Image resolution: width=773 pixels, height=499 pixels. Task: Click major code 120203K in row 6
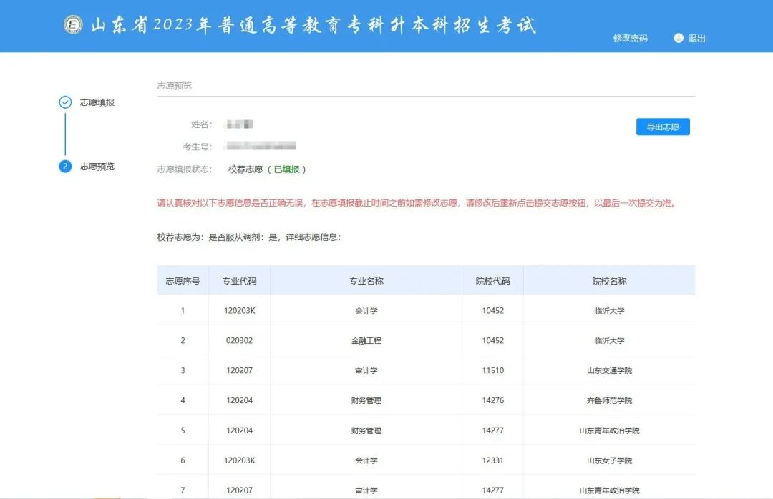[240, 460]
